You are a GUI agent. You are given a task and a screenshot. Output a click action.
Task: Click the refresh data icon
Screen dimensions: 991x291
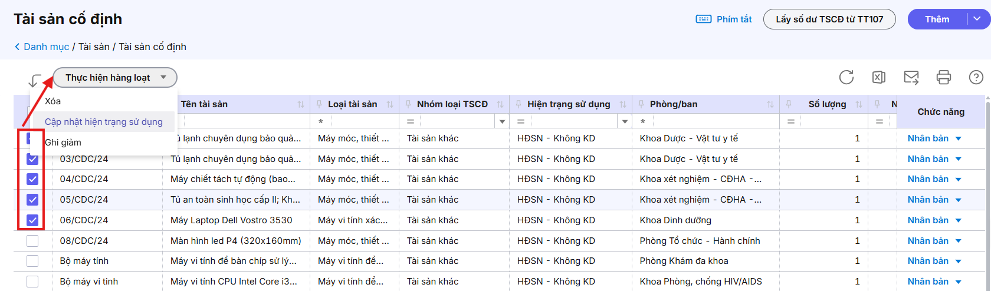click(x=846, y=77)
